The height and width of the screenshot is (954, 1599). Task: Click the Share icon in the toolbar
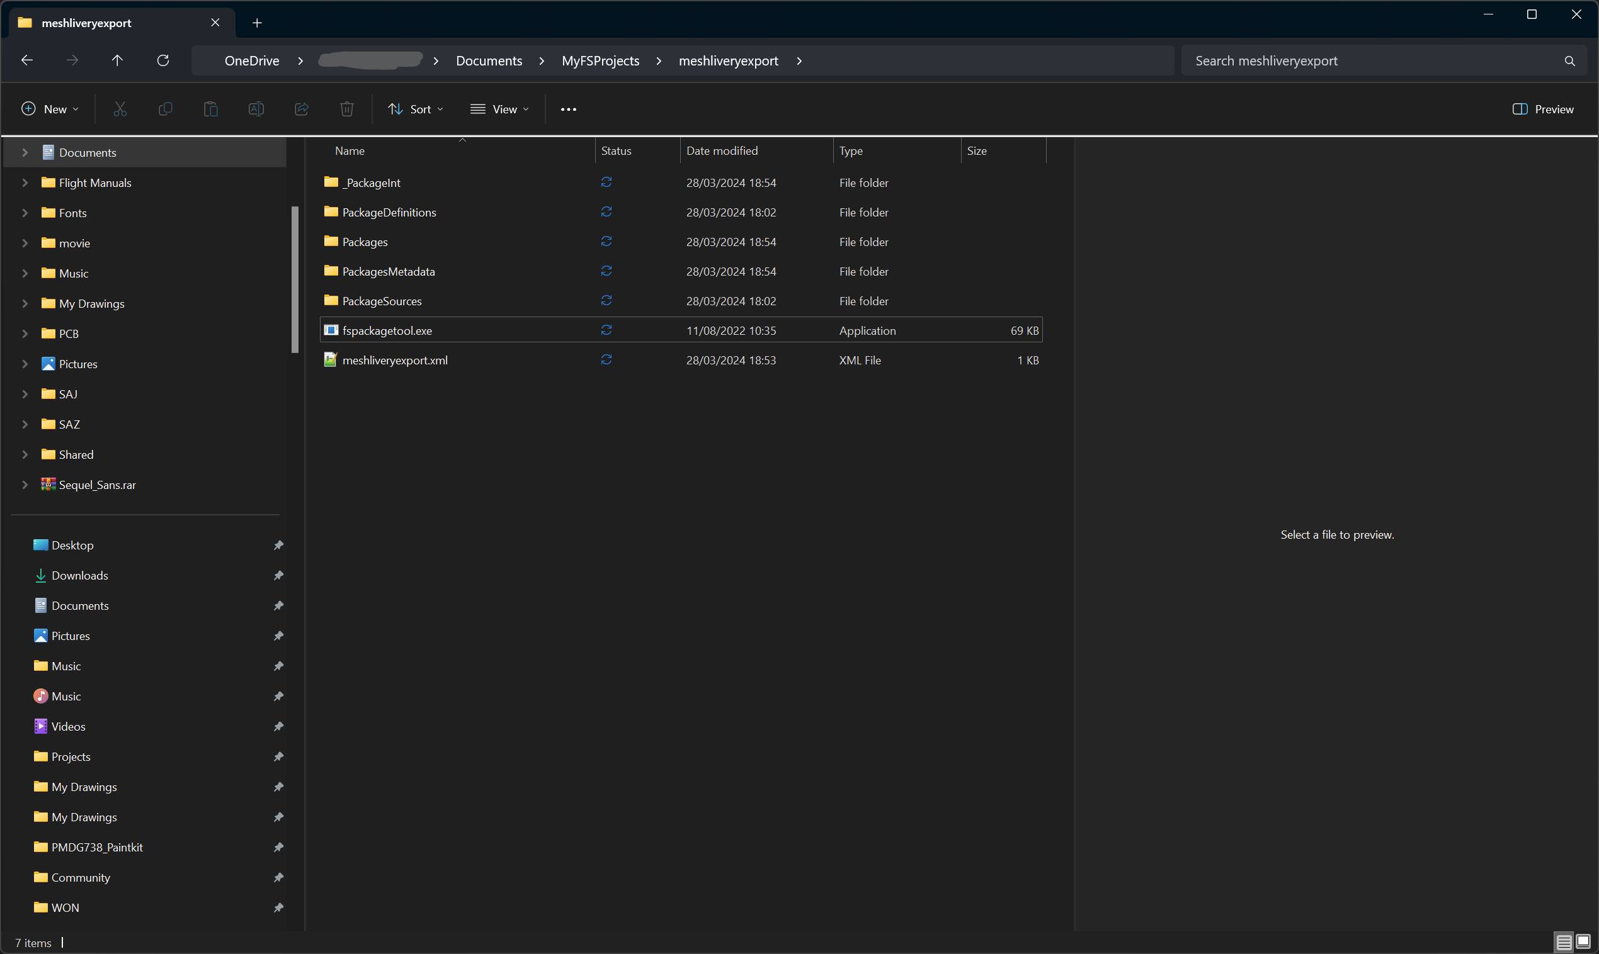pyautogui.click(x=300, y=109)
